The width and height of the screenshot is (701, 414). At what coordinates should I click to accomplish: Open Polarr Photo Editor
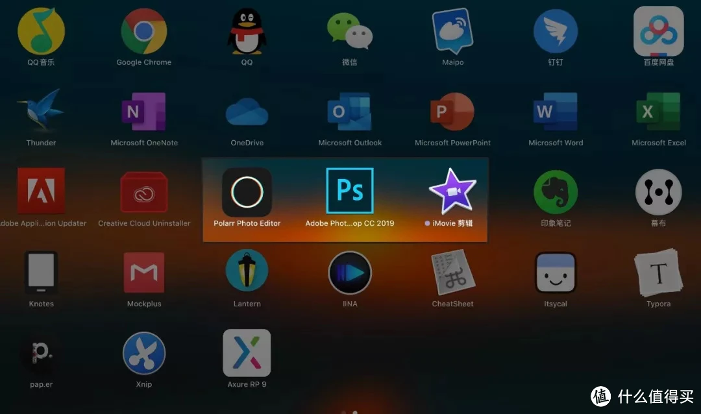click(247, 192)
